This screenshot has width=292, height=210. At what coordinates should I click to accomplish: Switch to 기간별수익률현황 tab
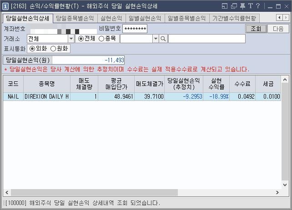[x=234, y=19]
